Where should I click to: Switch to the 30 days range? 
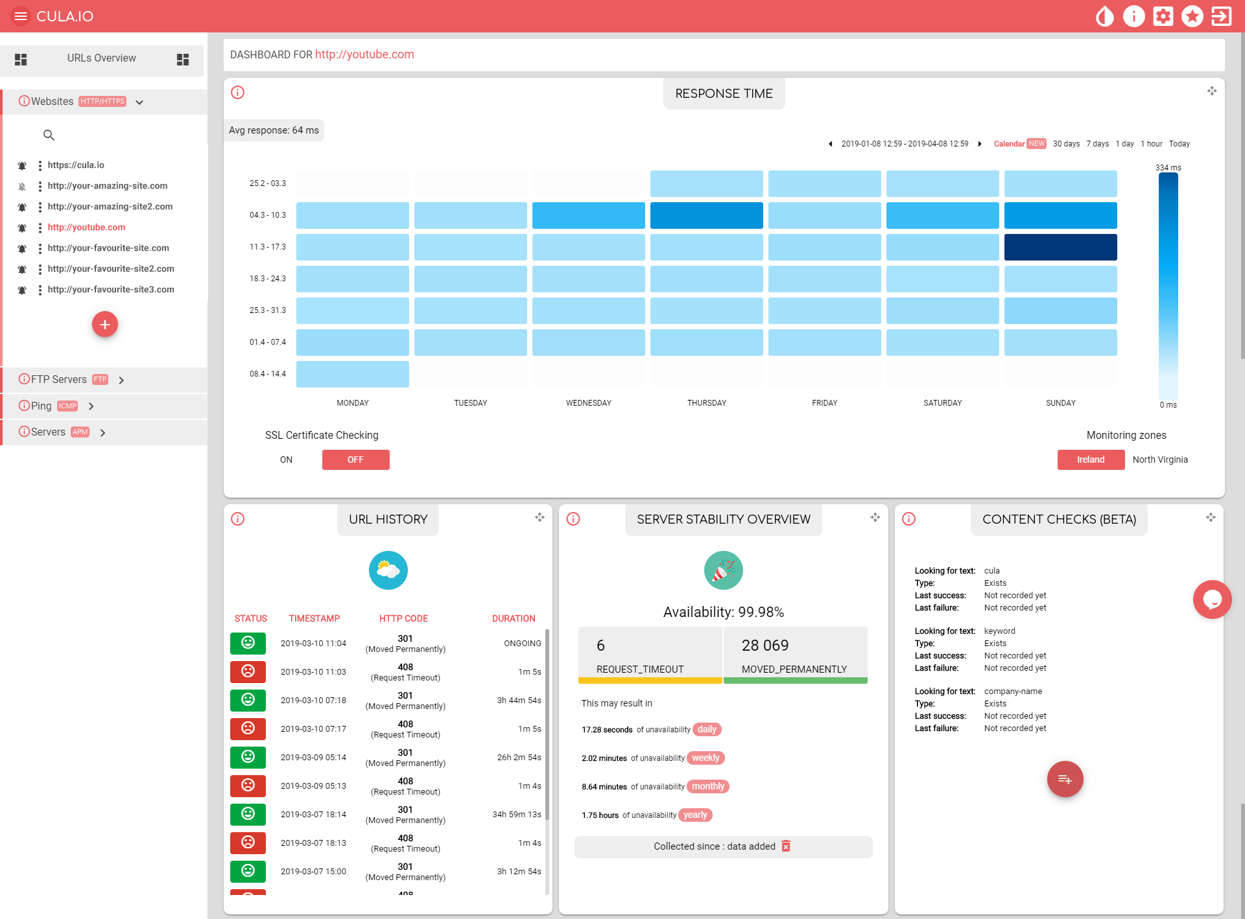pyautogui.click(x=1066, y=144)
